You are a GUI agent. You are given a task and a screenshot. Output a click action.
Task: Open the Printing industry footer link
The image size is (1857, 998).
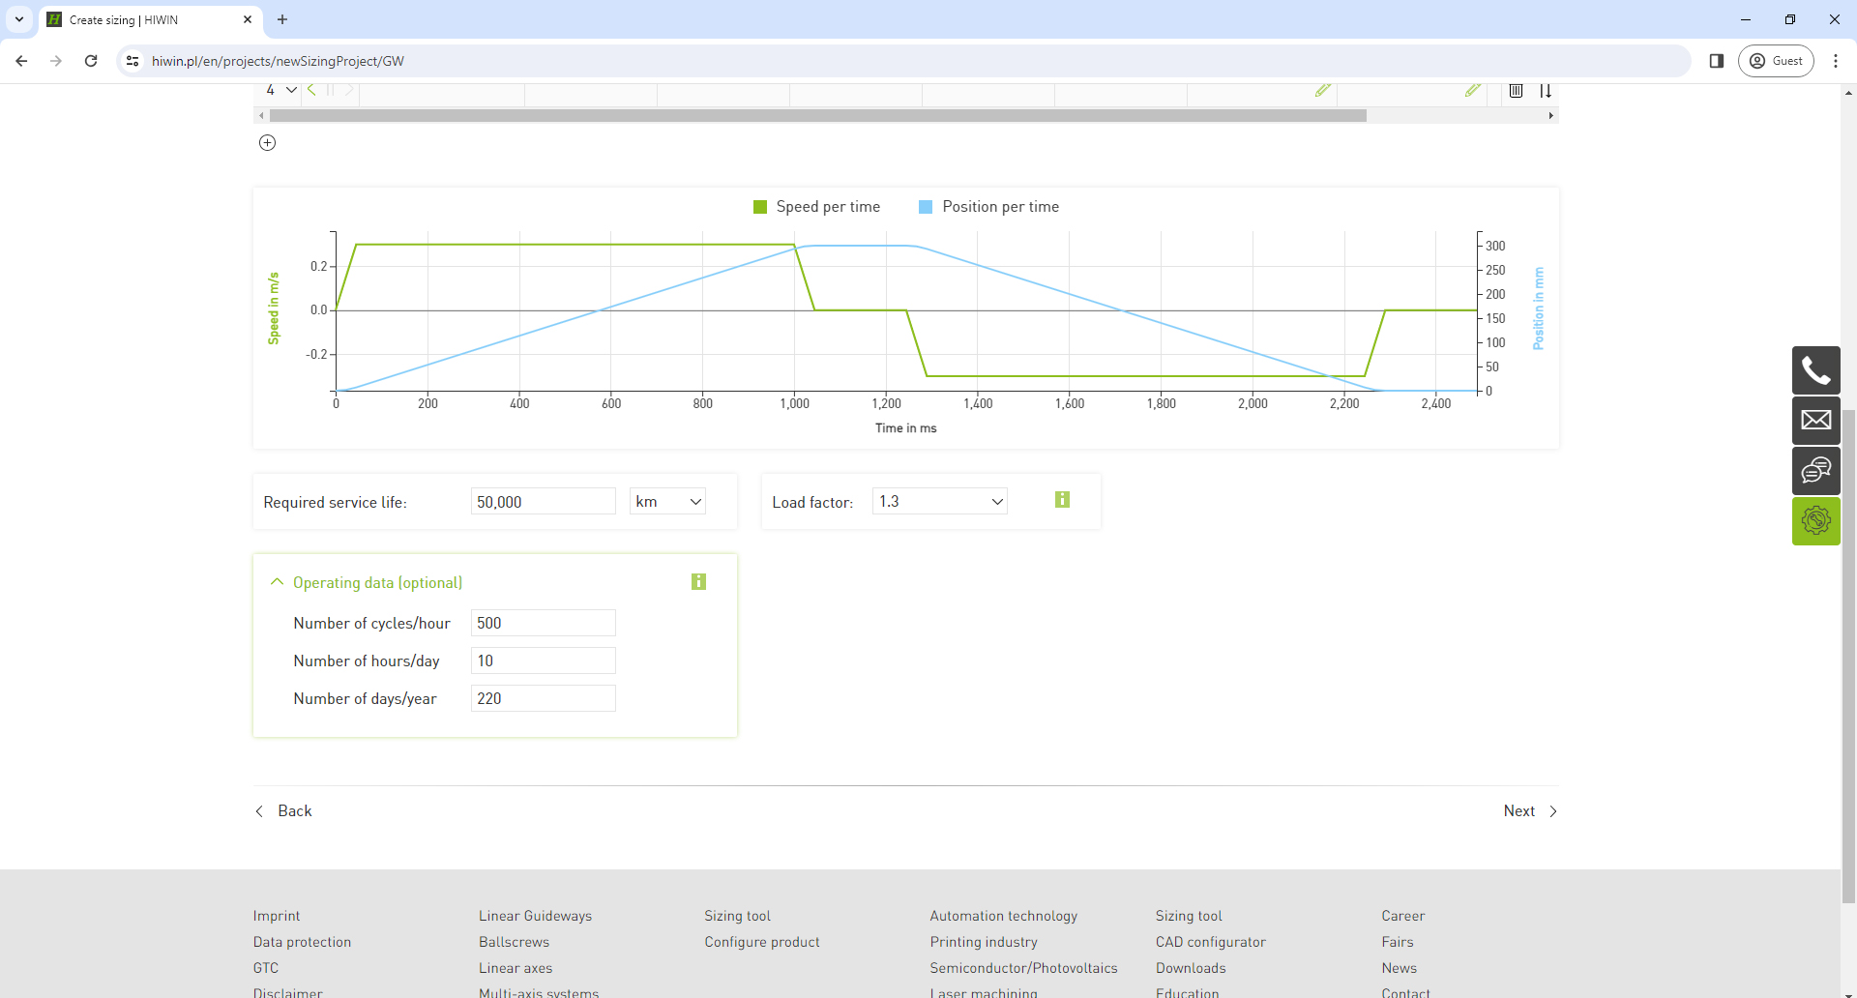click(x=984, y=942)
